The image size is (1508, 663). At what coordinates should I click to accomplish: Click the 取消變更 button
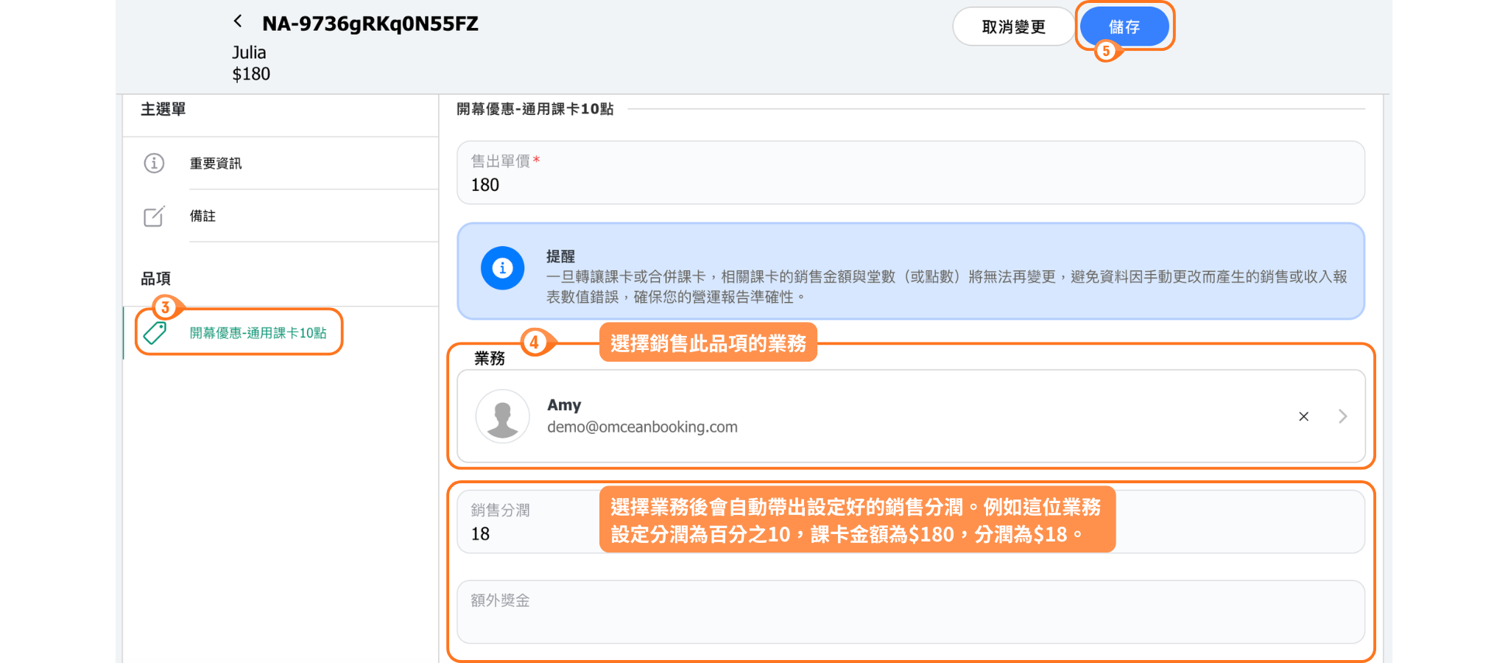pos(1013,27)
